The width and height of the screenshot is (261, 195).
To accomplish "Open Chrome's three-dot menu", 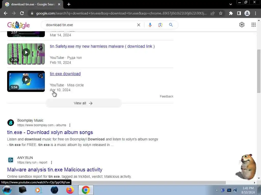I will 255,13.
